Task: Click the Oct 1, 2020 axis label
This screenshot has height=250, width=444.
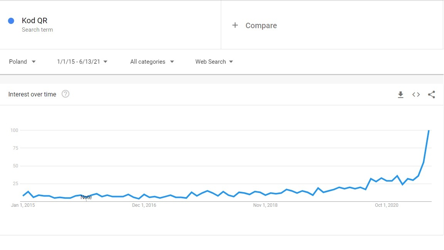Action: click(x=387, y=205)
